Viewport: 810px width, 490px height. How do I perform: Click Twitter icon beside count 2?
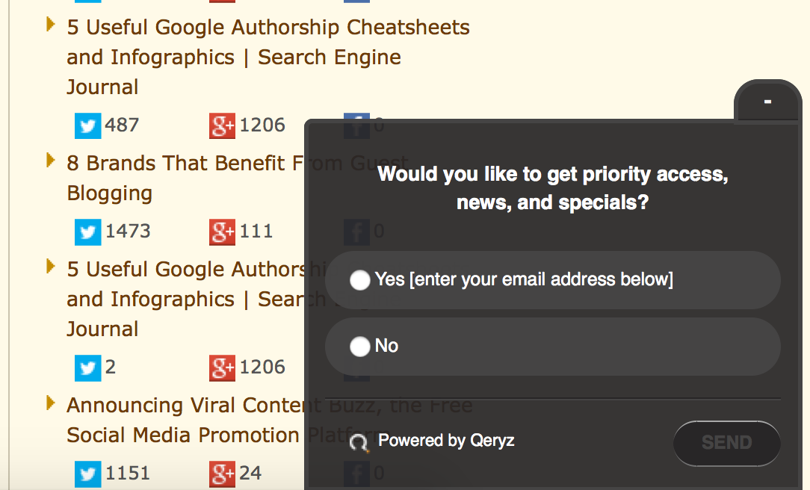tap(87, 367)
